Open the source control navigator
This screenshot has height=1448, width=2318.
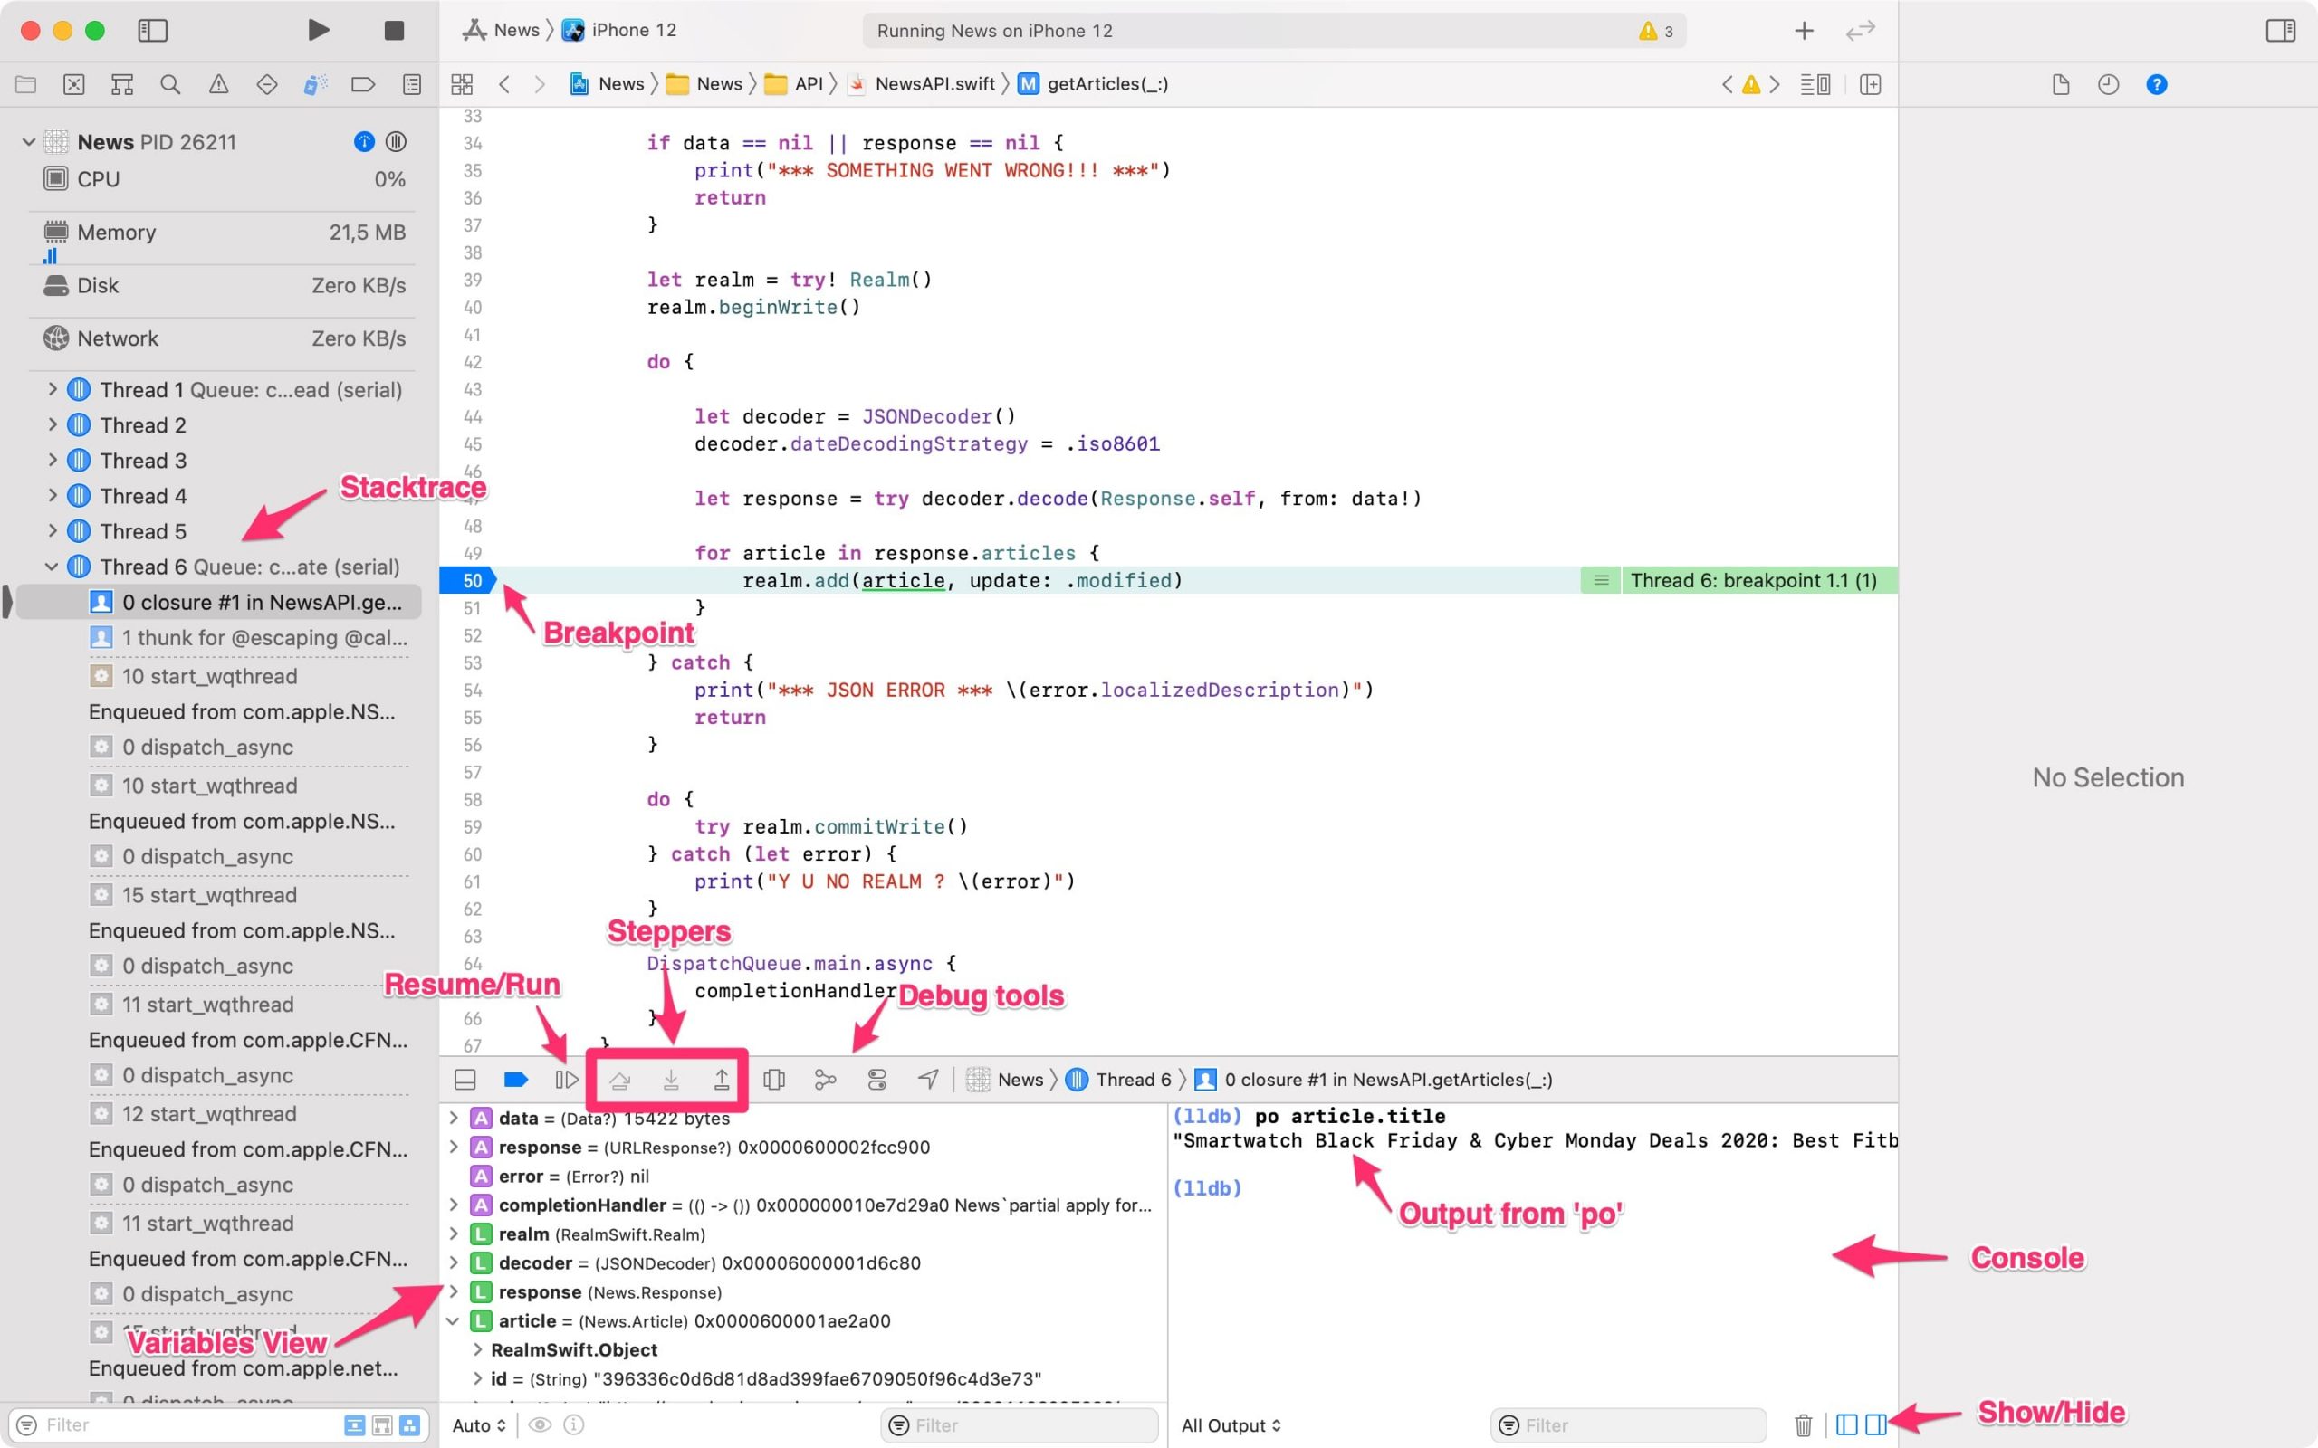pos(73,84)
